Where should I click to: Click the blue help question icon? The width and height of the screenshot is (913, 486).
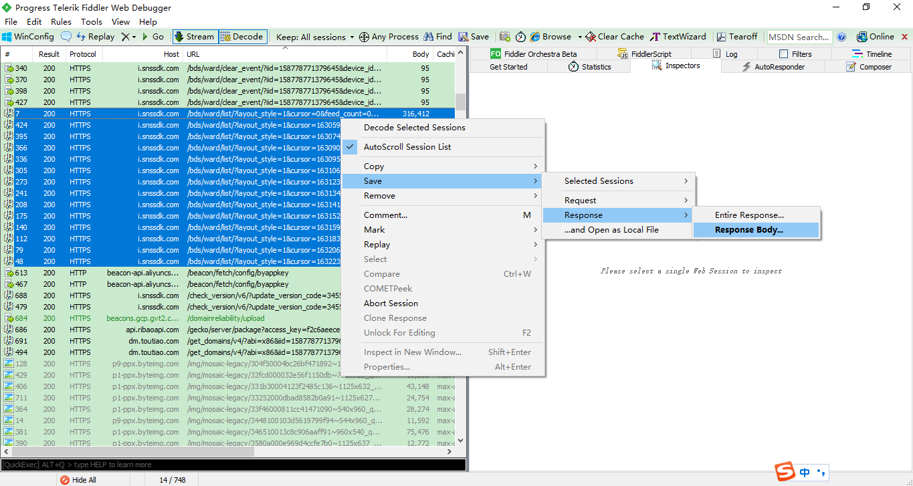pyautogui.click(x=841, y=37)
